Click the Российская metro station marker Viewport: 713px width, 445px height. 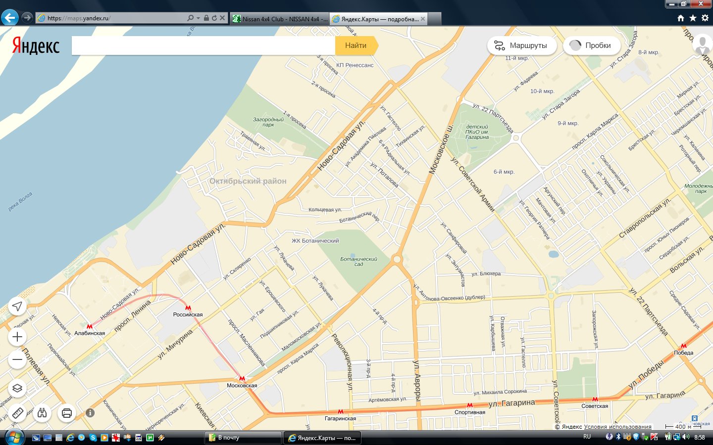pyautogui.click(x=188, y=308)
